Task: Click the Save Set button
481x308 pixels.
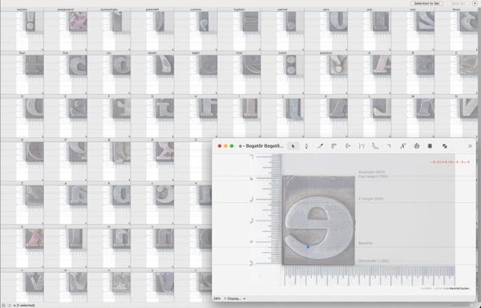Action: click(x=458, y=3)
